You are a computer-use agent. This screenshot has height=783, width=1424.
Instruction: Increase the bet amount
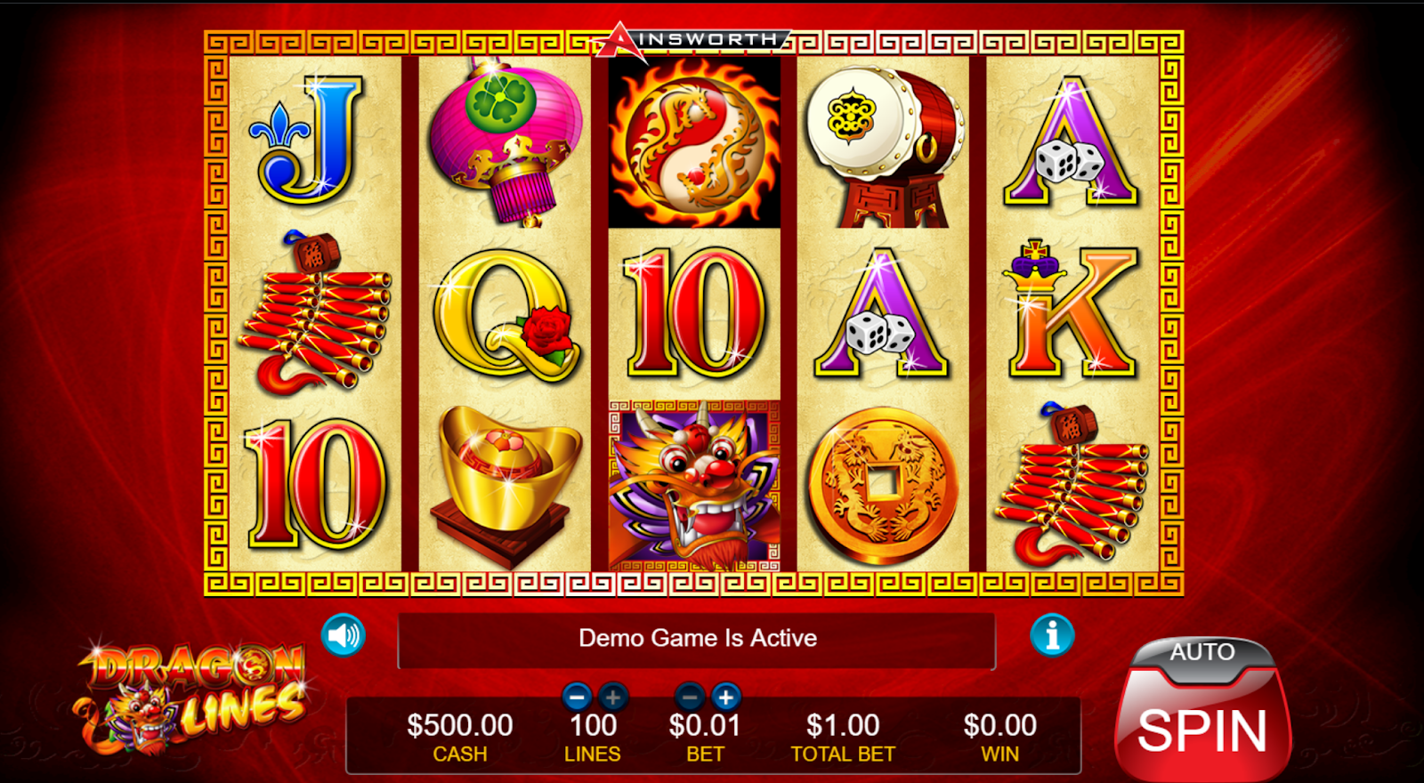[x=726, y=697]
